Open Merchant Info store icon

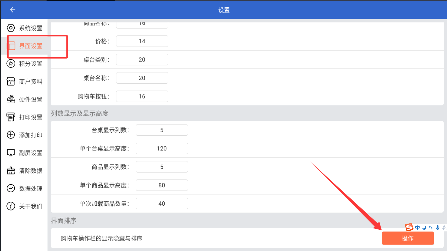[11, 81]
